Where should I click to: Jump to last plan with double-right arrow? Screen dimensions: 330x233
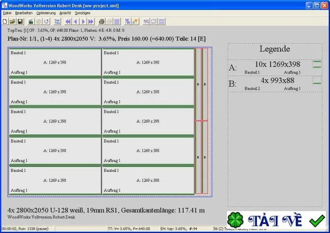click(x=91, y=21)
